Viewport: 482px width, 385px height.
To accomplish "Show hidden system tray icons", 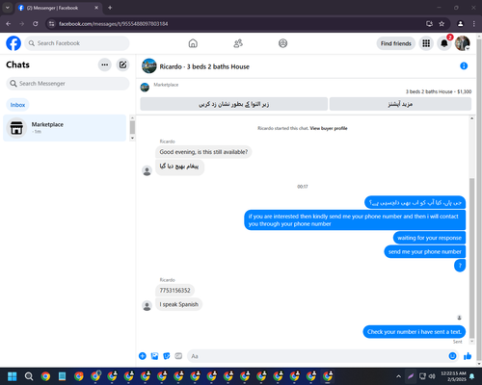I will pos(399,376).
